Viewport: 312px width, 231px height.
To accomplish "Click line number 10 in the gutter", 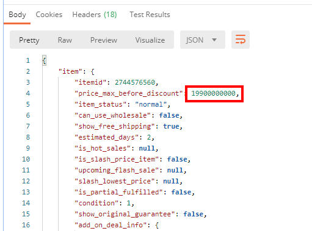I will pos(26,159).
